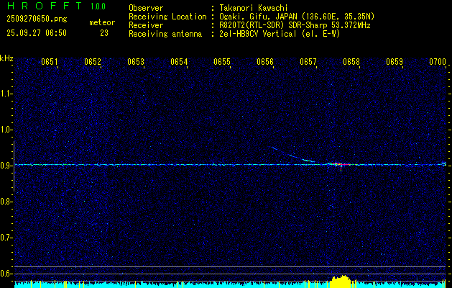Click the 0.7 kHz axis label
452x288 pixels.
click(6, 238)
